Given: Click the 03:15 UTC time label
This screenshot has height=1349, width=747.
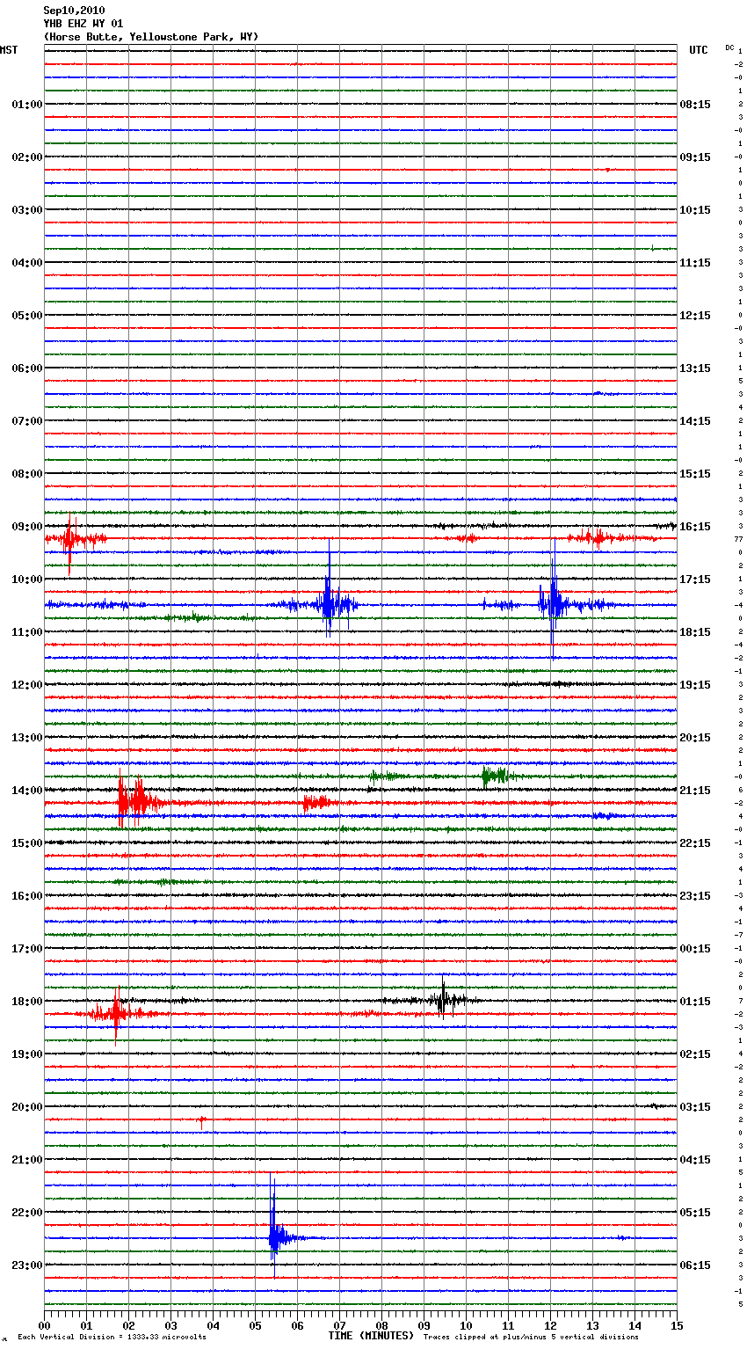Looking at the screenshot, I should tap(695, 1107).
